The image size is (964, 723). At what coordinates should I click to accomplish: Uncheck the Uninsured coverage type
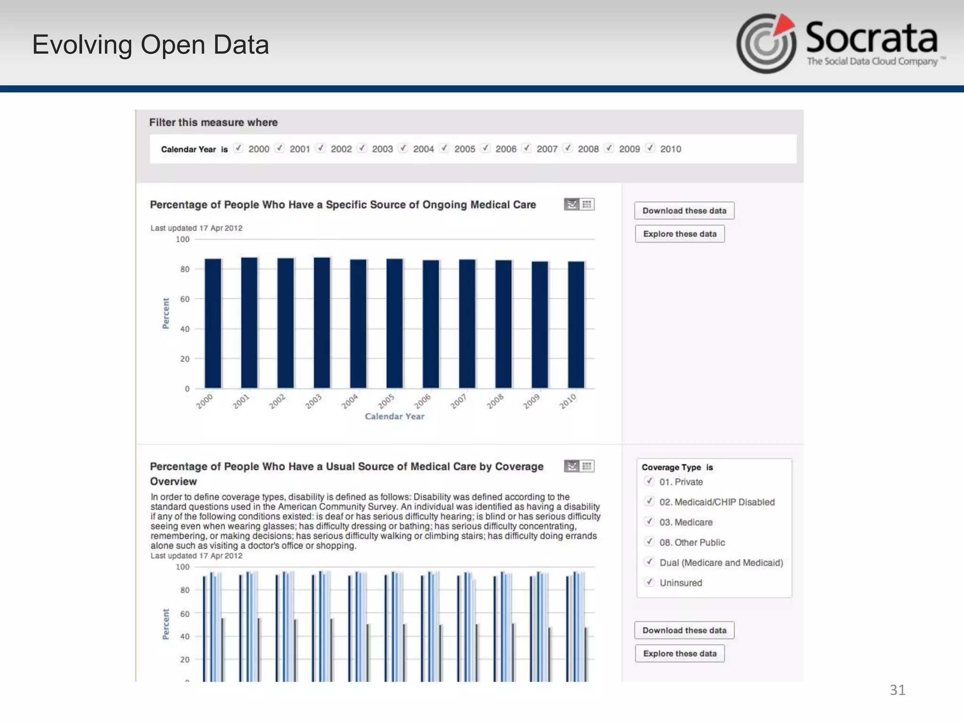click(x=650, y=582)
